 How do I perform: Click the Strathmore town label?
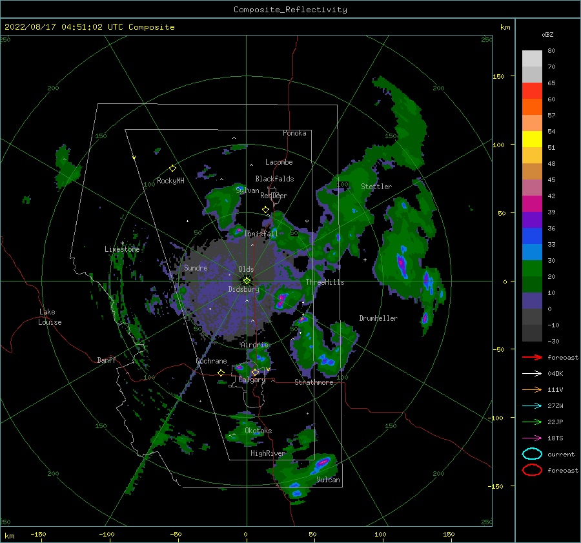314,382
